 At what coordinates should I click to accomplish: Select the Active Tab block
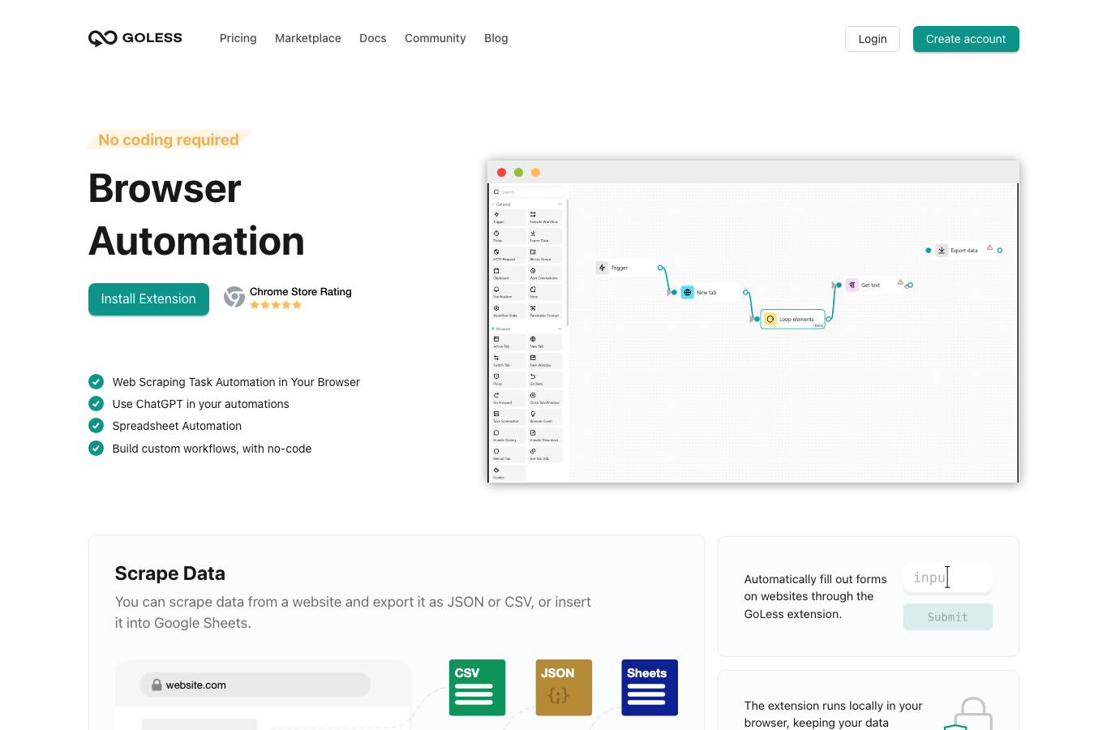click(508, 342)
